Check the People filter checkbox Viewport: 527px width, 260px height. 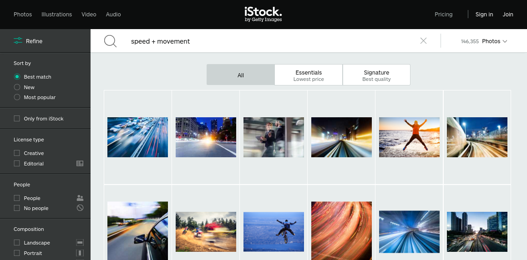click(17, 198)
